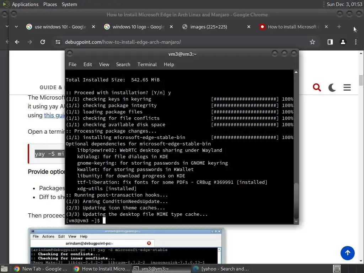Open the terminal File menu

click(x=73, y=65)
